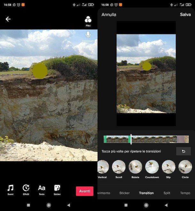This screenshot has width=195, height=211.
Task: Tap the red Avanti button
Action: [x=85, y=191]
